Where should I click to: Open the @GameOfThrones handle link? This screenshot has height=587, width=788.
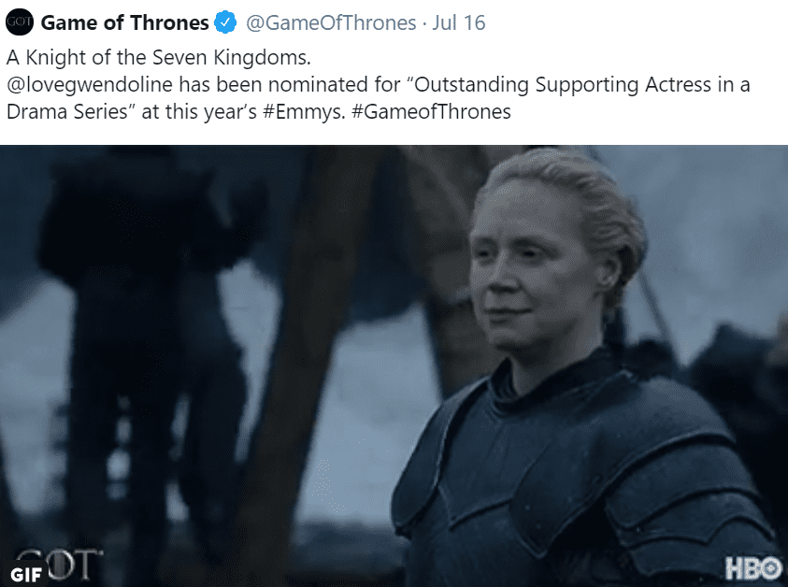[331, 22]
